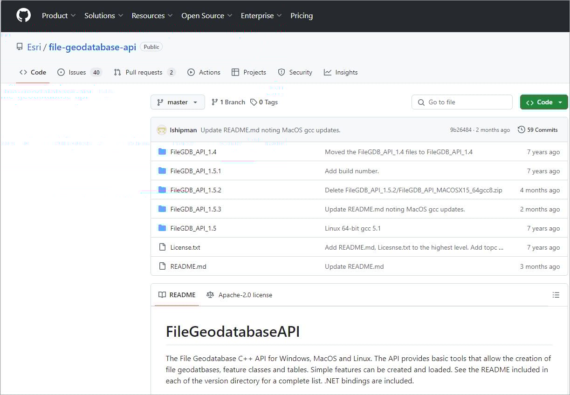Follow the Esri organization link

[x=34, y=47]
